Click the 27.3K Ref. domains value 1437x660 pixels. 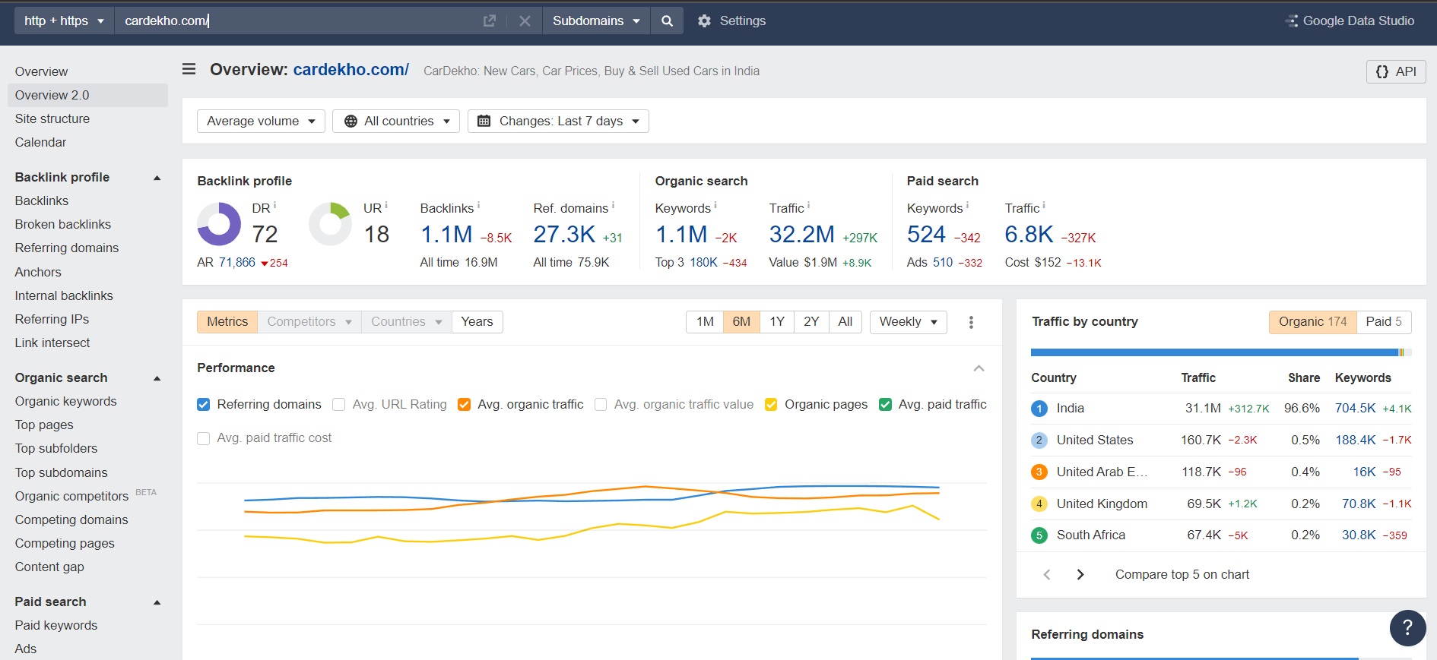coord(564,235)
